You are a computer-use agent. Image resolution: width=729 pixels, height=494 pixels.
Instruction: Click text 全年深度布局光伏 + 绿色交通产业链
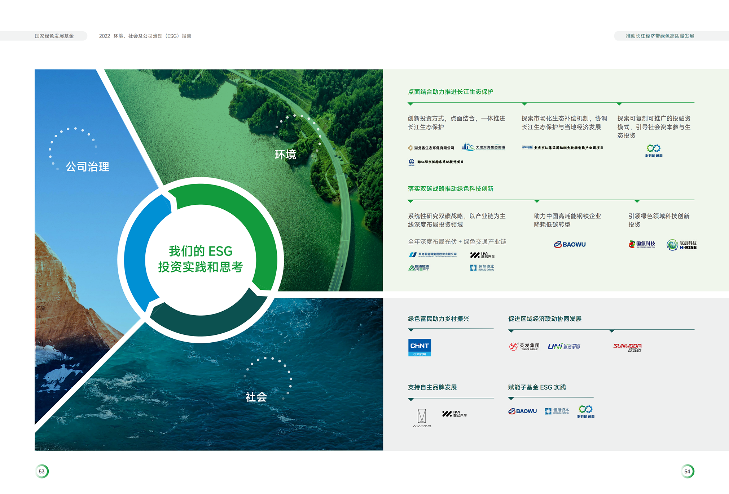pos(457,242)
